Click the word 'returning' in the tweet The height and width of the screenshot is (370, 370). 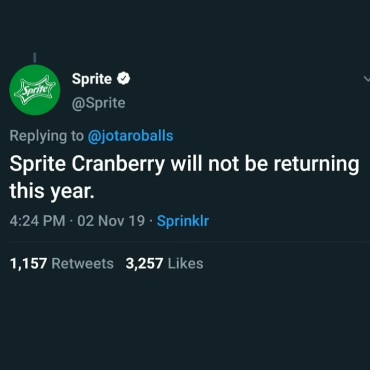[x=316, y=164]
